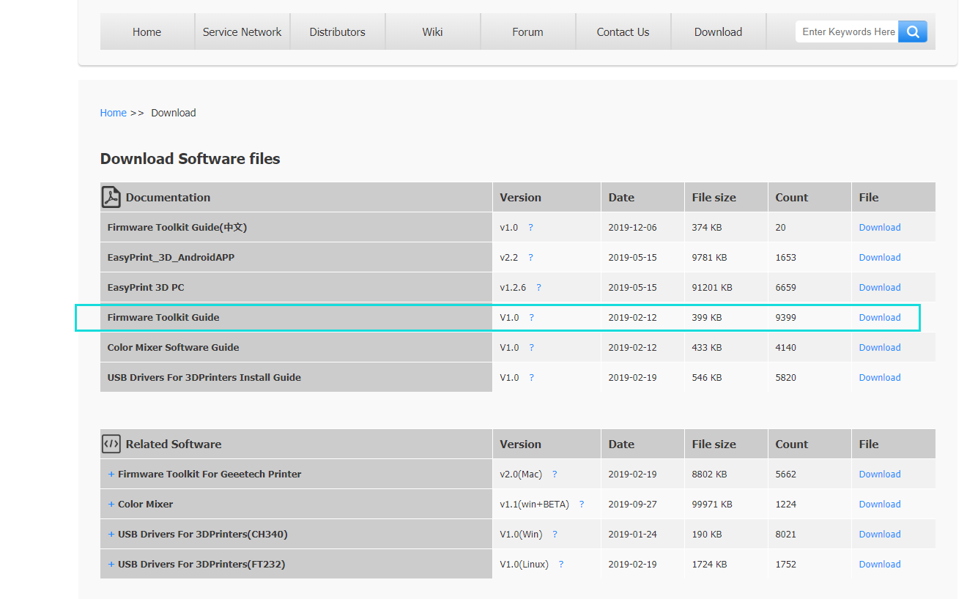This screenshot has height=599, width=967.
Task: Expand the Color Mixer software row
Action: pyautogui.click(x=111, y=505)
